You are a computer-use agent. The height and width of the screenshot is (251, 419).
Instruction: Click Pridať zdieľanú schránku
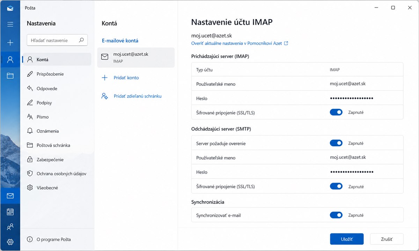click(138, 96)
